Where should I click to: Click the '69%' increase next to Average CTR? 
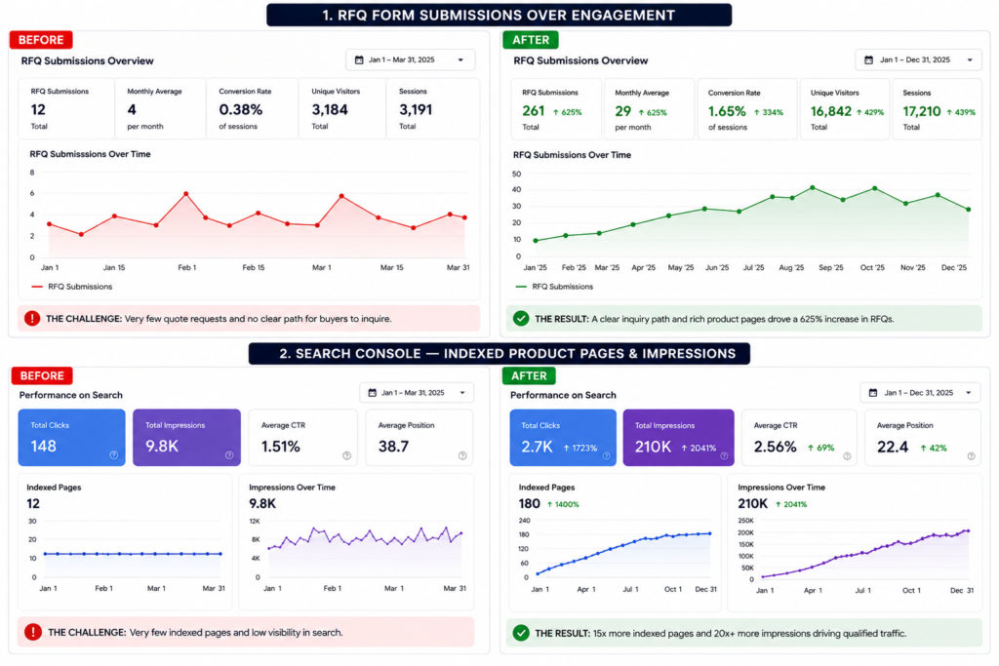(820, 448)
